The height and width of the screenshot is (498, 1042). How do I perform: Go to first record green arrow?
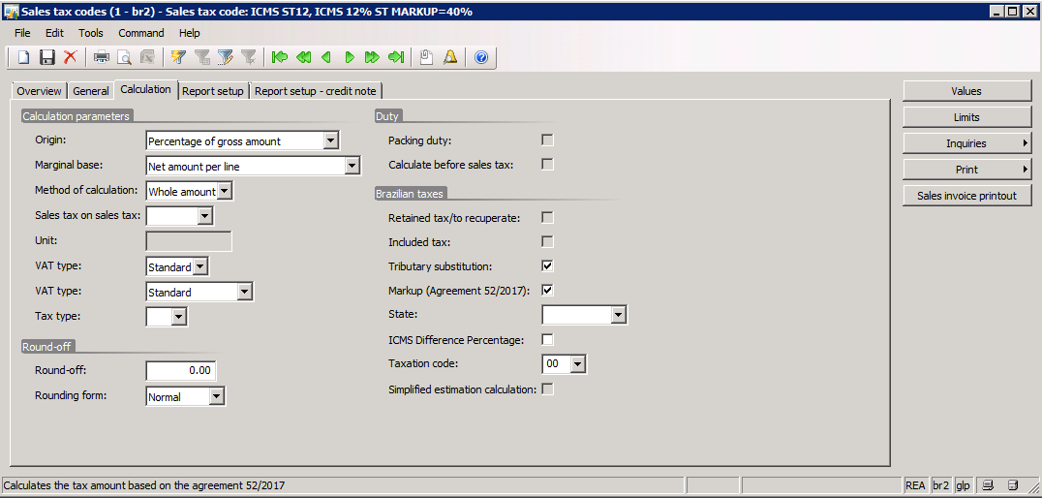(x=279, y=58)
